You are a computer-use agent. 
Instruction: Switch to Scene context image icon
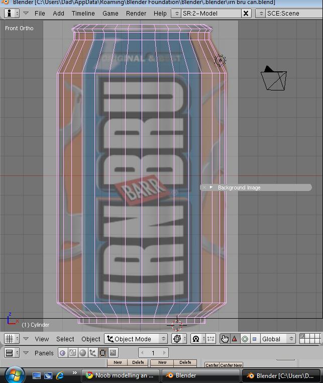click(113, 353)
